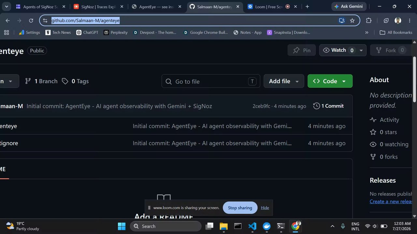Open commit hash 2ceb9fc
The image size is (417, 234).
coord(261,106)
